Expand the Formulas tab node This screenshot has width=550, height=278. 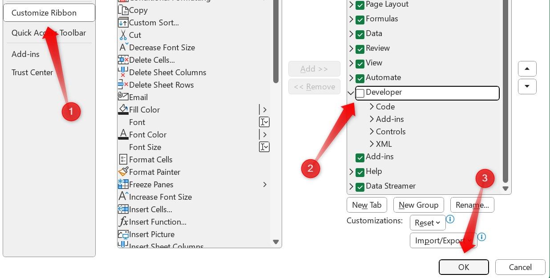(x=351, y=19)
